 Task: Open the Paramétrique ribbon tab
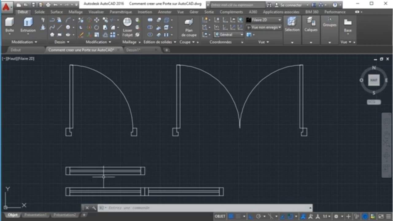tap(120, 12)
